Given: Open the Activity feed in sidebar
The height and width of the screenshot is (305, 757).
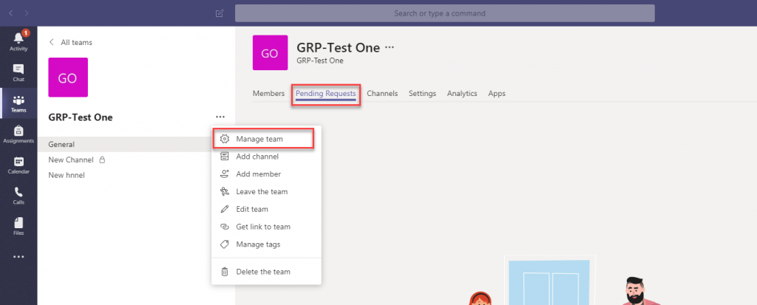Looking at the screenshot, I should pos(18,41).
